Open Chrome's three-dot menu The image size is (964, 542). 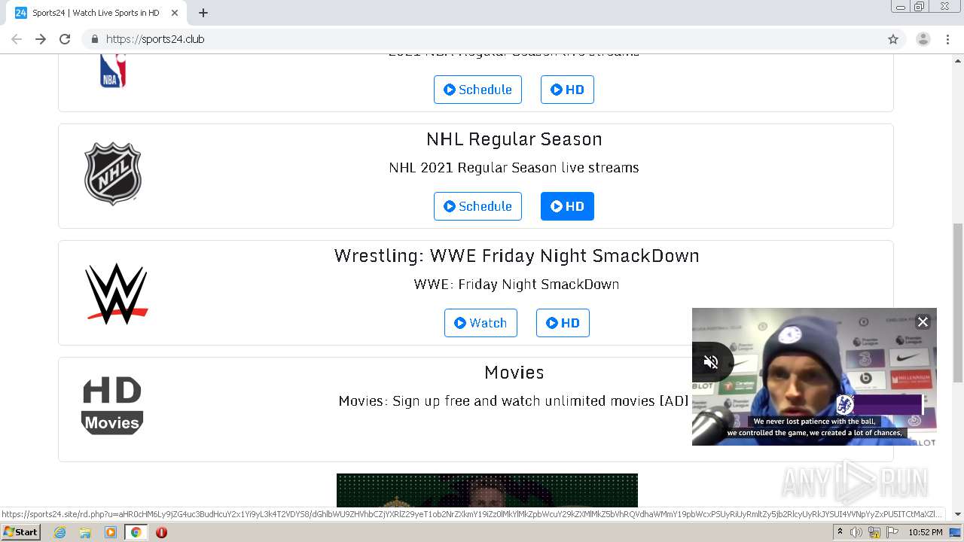[948, 39]
